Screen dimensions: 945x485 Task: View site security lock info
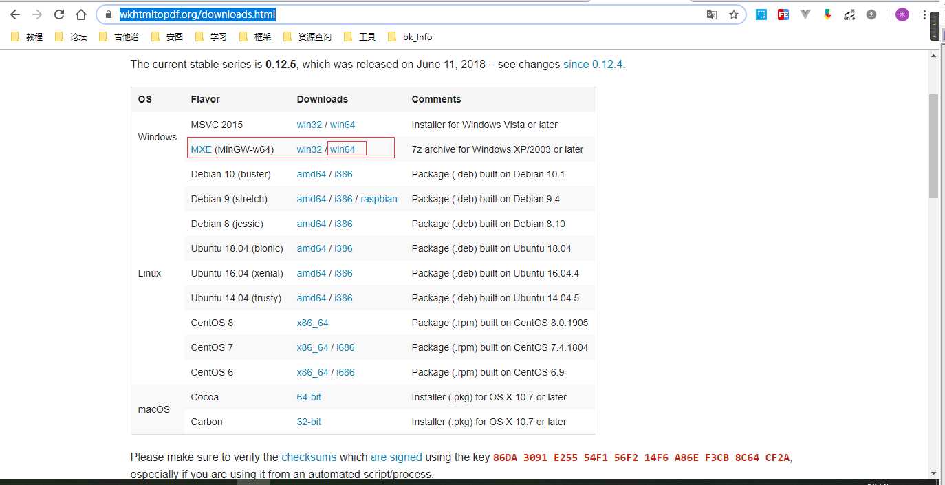108,14
